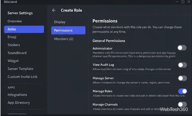Click the Server Settings sidebar heading

[x=20, y=13]
